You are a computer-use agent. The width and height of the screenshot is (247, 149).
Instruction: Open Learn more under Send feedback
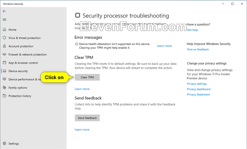coord(82,130)
